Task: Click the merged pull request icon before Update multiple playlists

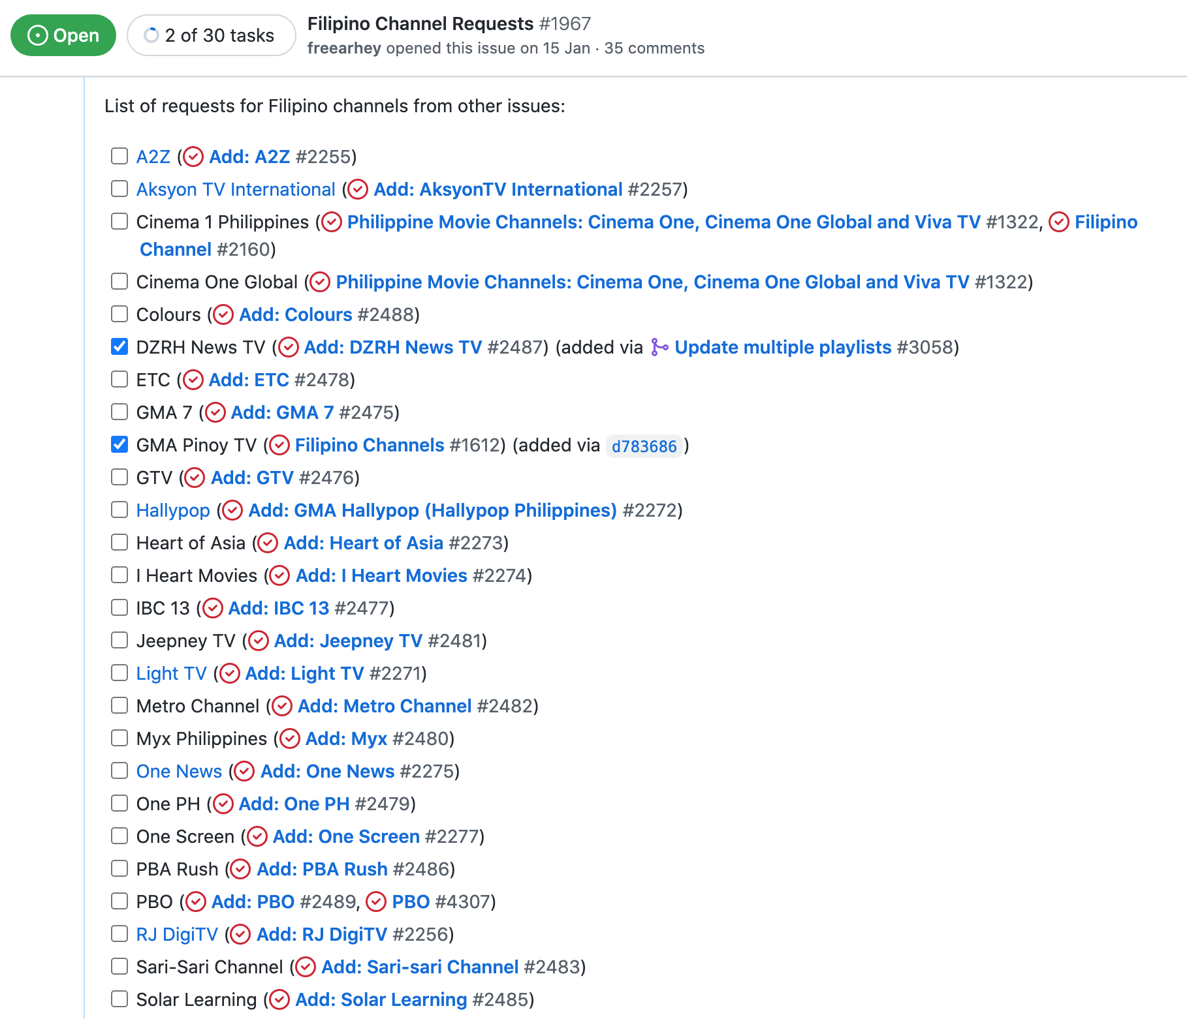Action: click(659, 348)
